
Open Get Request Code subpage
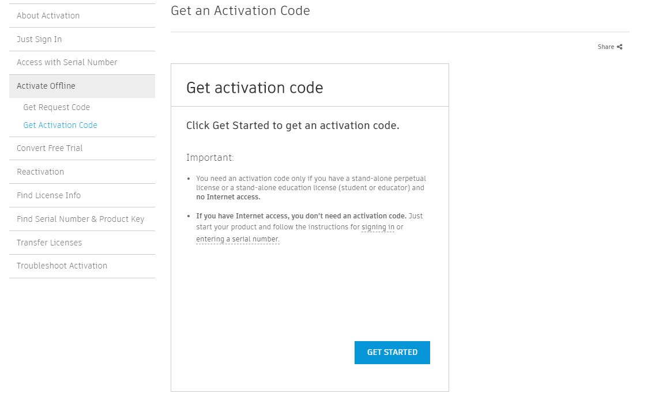(x=57, y=107)
